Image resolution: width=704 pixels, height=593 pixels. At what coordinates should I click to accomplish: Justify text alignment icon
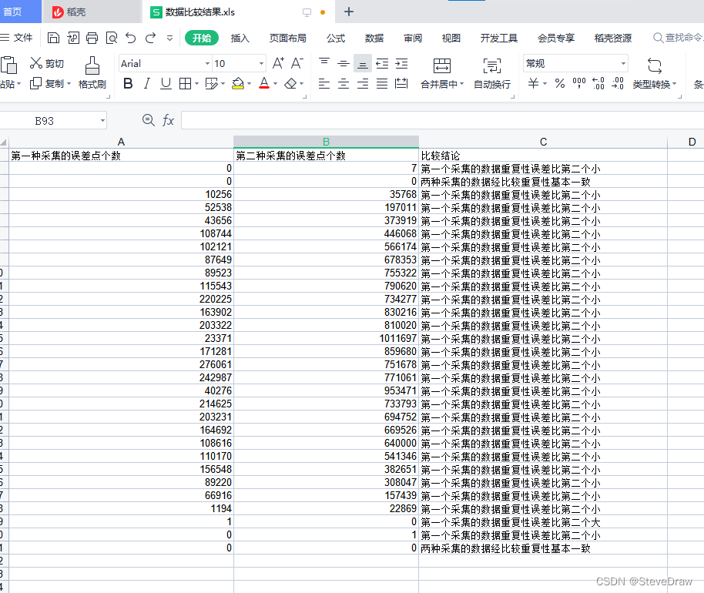pos(382,83)
